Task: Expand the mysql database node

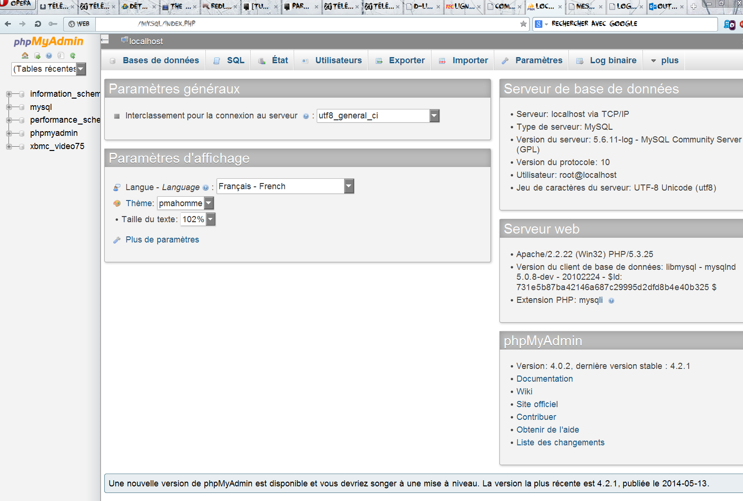Action: tap(9, 107)
